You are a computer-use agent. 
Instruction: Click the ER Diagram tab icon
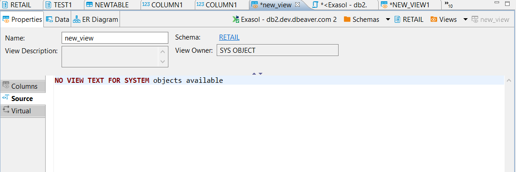point(77,20)
